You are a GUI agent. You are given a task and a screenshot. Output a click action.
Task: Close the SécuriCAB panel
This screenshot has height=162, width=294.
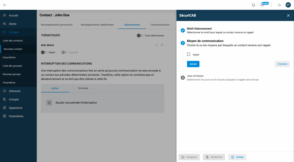pyautogui.click(x=288, y=15)
